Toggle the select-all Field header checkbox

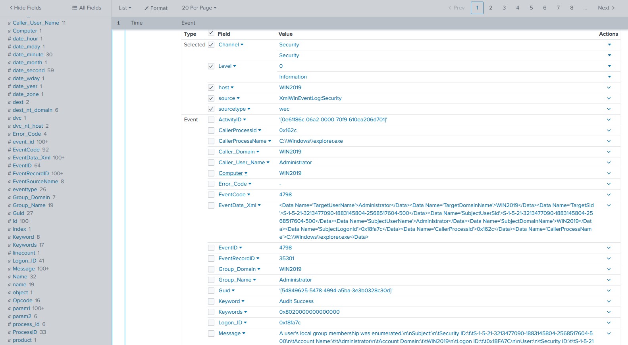(x=211, y=33)
